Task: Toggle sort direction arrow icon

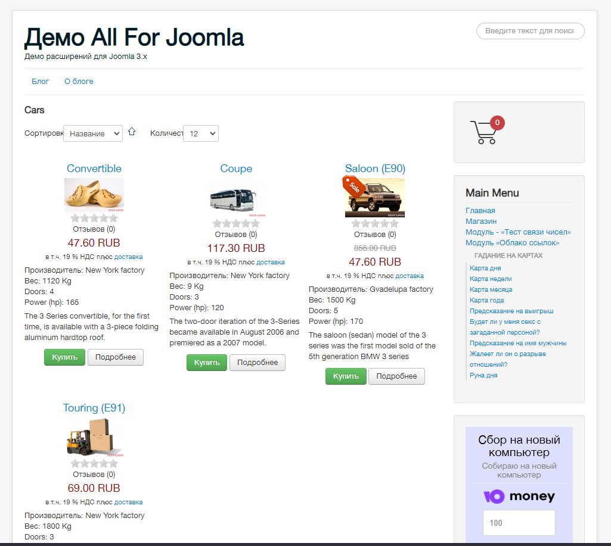Action: 132,132
